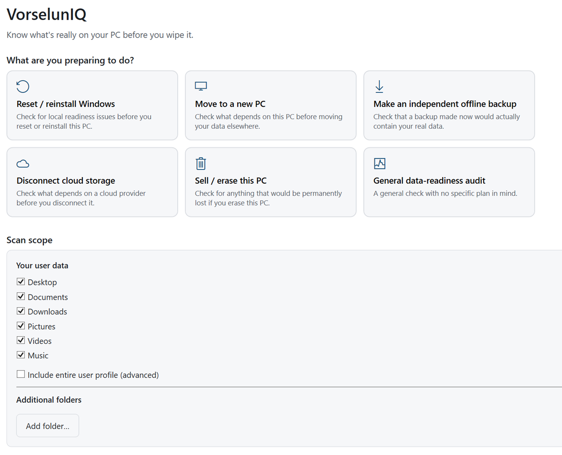Click the tagline about wiping your PC
Image resolution: width=562 pixels, height=455 pixels.
100,35
